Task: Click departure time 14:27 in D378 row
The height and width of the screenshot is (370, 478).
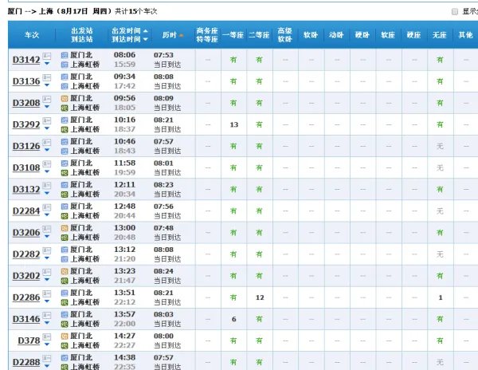Action: [x=125, y=337]
